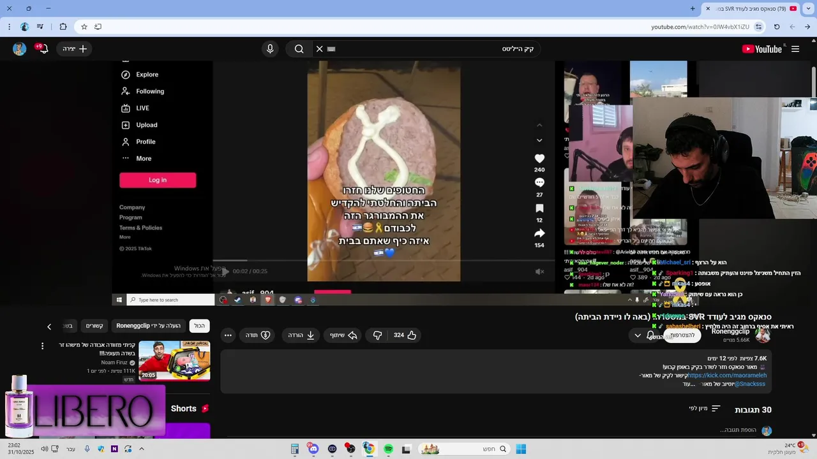Viewport: 817px width, 459px height.
Task: Open browser media controls icon
Action: pyautogui.click(x=40, y=27)
